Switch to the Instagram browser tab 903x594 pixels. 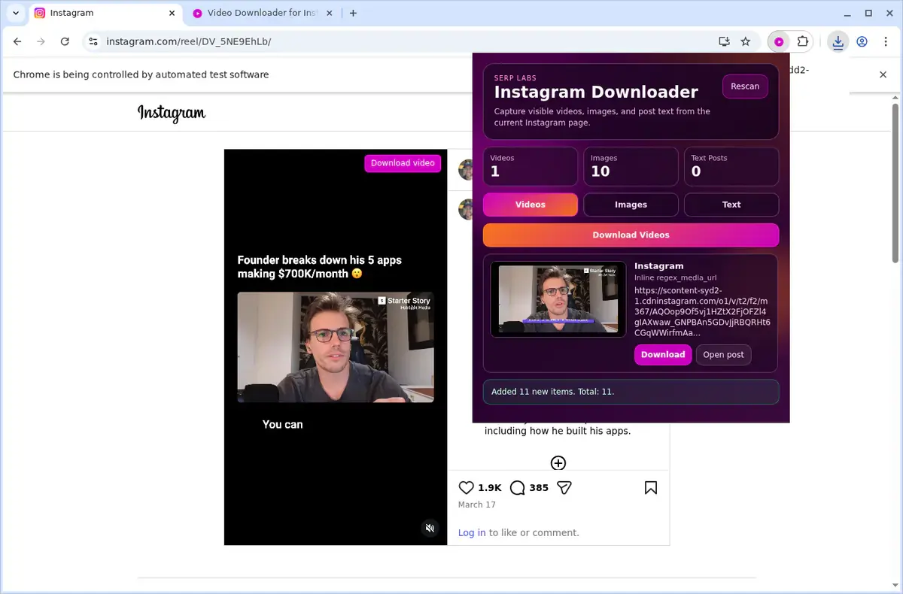pyautogui.click(x=105, y=13)
